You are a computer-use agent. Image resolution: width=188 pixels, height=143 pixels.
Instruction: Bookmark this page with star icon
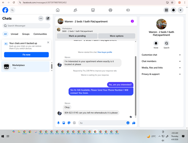pos(172,3)
